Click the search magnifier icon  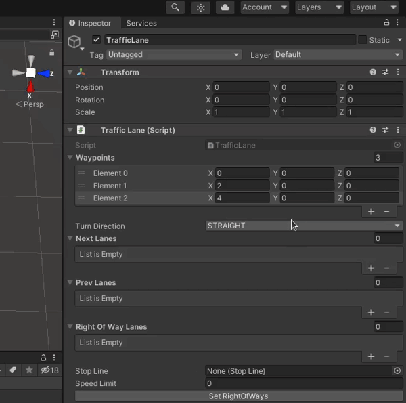coord(175,7)
